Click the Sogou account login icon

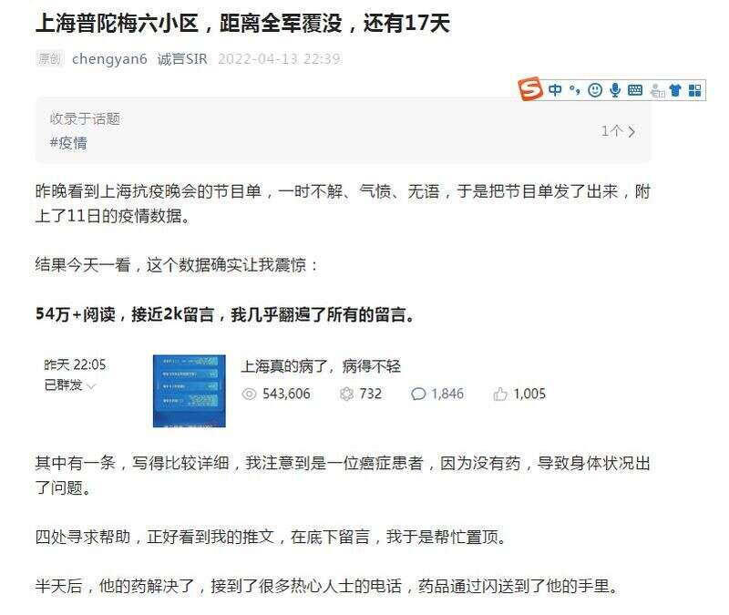pyautogui.click(x=657, y=90)
